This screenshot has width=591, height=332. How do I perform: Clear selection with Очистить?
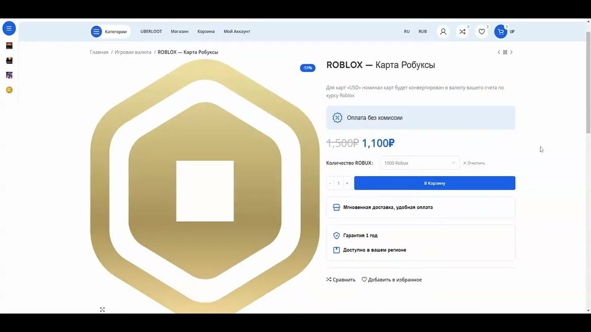(x=474, y=163)
